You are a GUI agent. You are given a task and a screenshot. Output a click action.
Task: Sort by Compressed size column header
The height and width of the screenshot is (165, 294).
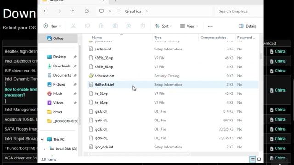pos(213,38)
